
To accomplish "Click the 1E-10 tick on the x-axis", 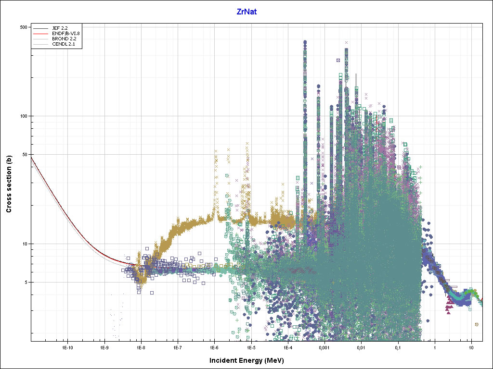I will tap(68, 347).
